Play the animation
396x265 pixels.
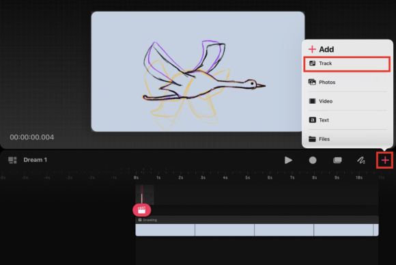coord(288,161)
